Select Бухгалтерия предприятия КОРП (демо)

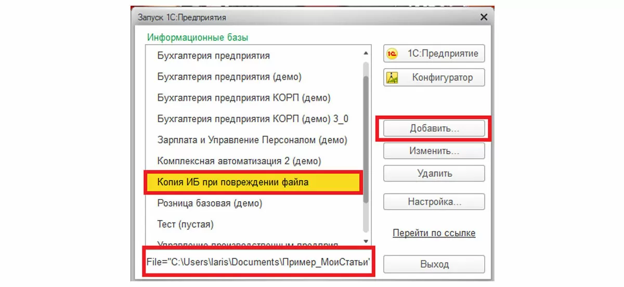coord(255,97)
